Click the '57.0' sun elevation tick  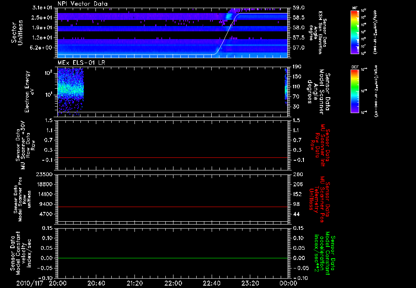point(299,48)
